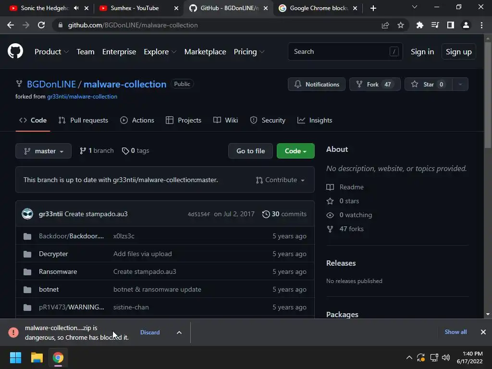Click the clock showing 1:40 PM
The height and width of the screenshot is (369, 492).
pos(469,357)
